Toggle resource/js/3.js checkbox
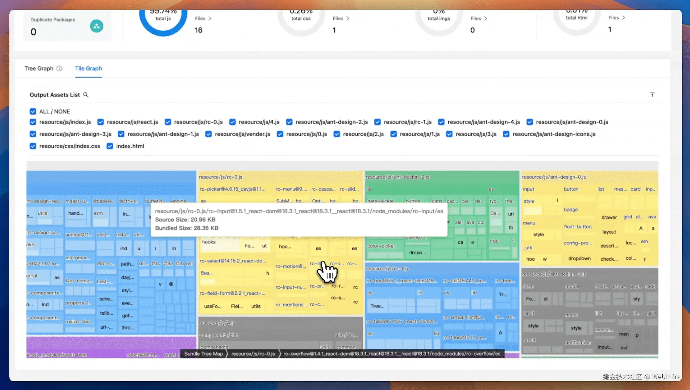This screenshot has height=390, width=690. (449, 134)
